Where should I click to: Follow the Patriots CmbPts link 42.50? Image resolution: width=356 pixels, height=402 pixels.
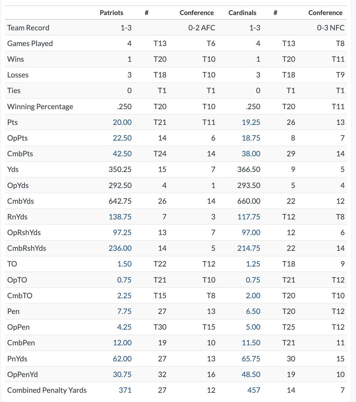[122, 154]
